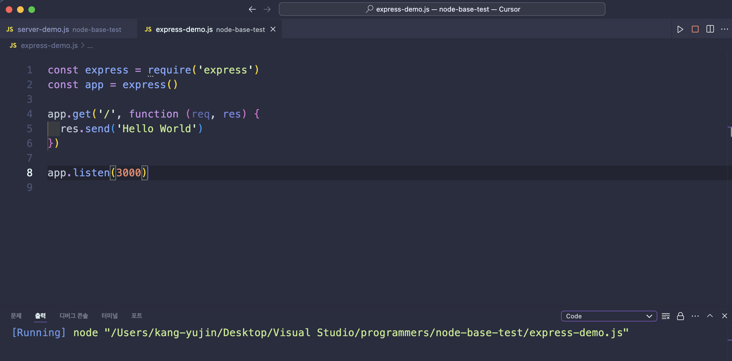Open the 포트 panel
The image size is (732, 361).
137,316
